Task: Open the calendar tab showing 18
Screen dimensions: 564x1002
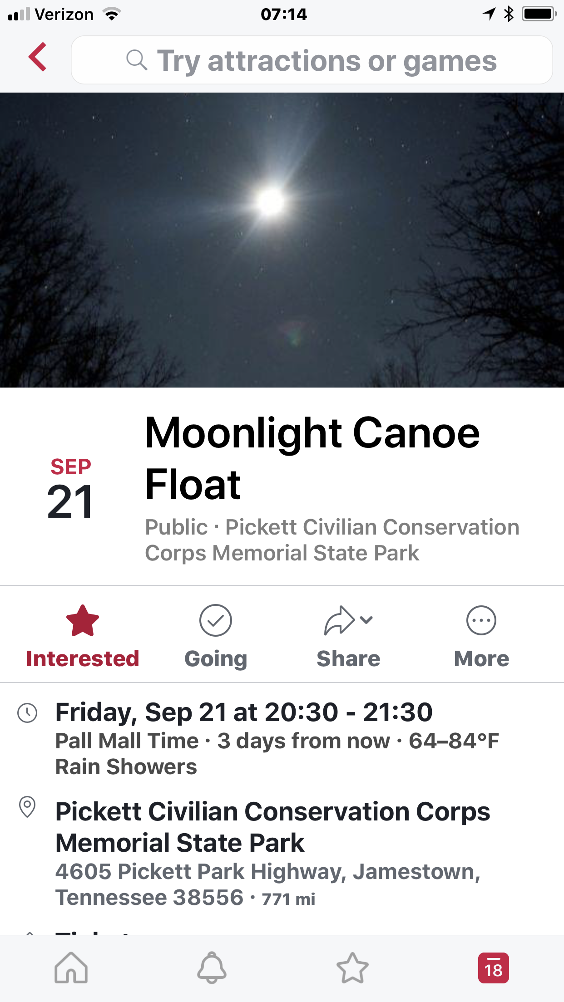Action: point(493,968)
